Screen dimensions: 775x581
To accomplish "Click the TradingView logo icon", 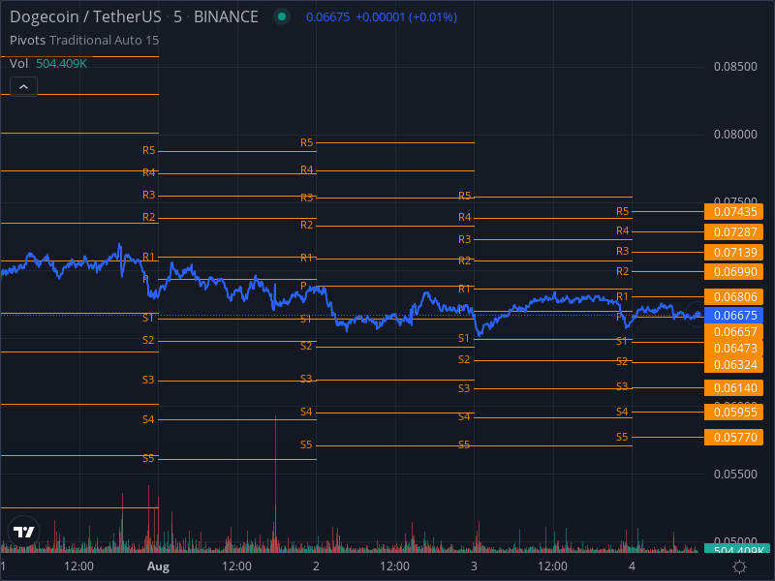I will click(x=23, y=532).
